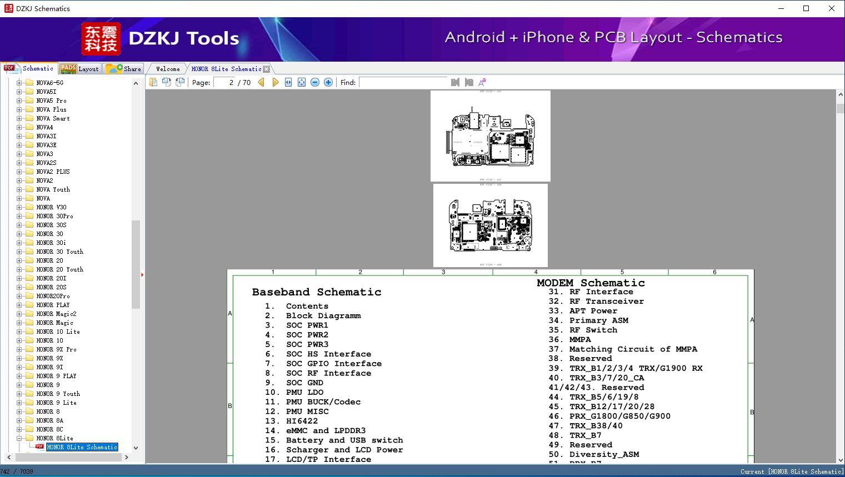Select the HONOR 20I folder label
The width and height of the screenshot is (845, 477).
click(51, 278)
